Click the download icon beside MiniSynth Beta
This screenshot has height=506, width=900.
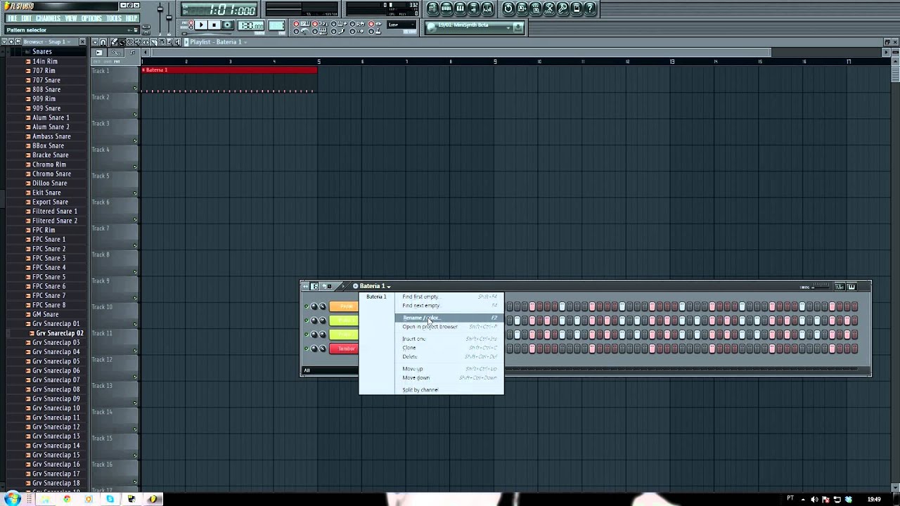click(518, 27)
